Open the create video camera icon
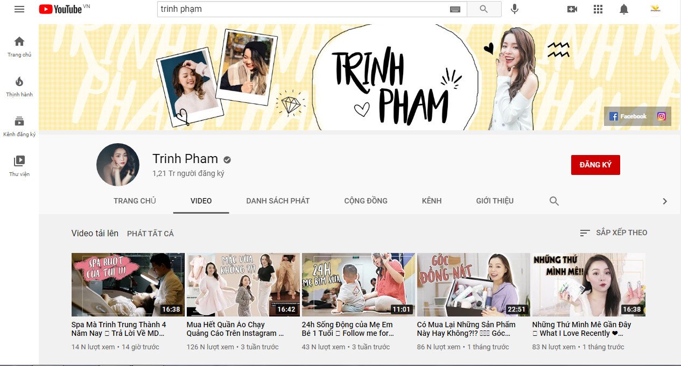The height and width of the screenshot is (366, 681). click(x=572, y=9)
